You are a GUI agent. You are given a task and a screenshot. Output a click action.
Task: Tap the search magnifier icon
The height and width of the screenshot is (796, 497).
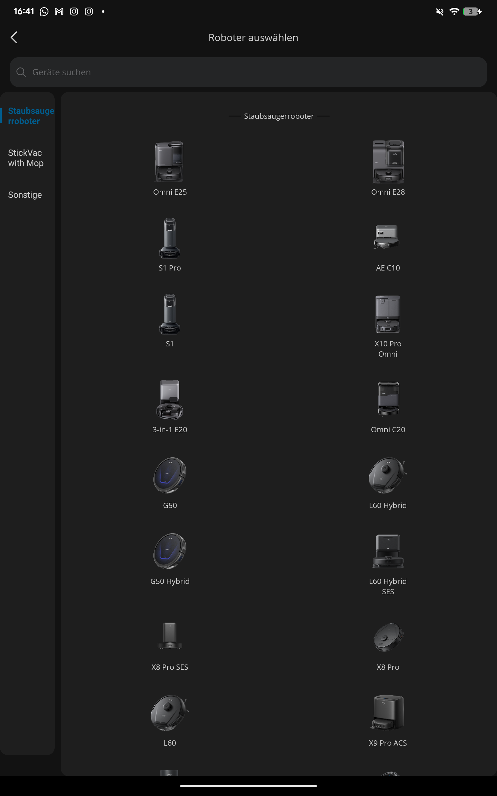(x=21, y=72)
